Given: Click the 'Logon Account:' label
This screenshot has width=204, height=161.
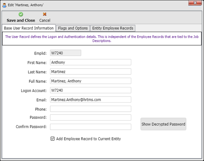Looking at the screenshot, I should pos(34,91).
